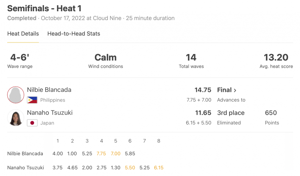Open the Final heat link
The image size is (300, 176).
point(227,90)
